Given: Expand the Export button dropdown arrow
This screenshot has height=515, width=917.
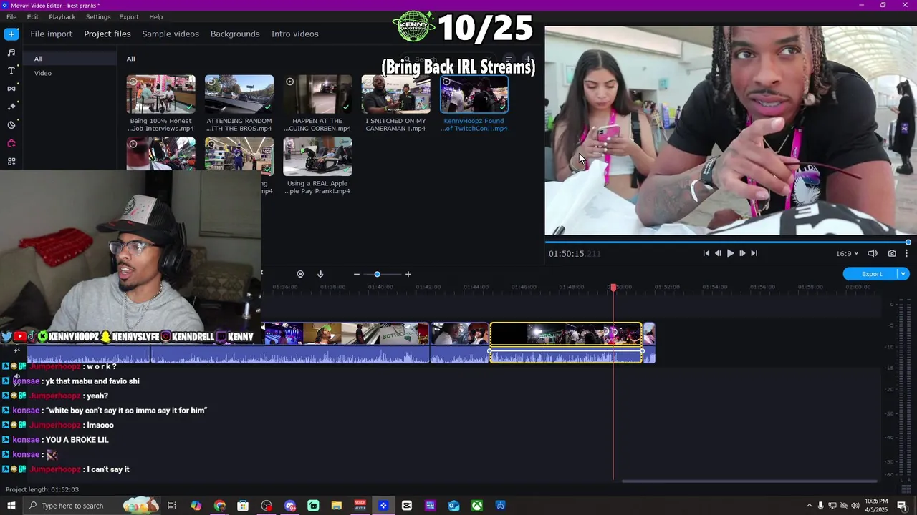Looking at the screenshot, I should (x=903, y=274).
